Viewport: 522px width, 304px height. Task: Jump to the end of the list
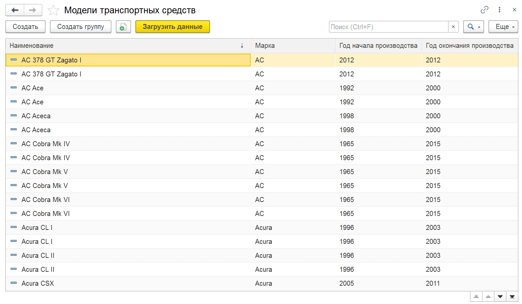click(x=512, y=297)
